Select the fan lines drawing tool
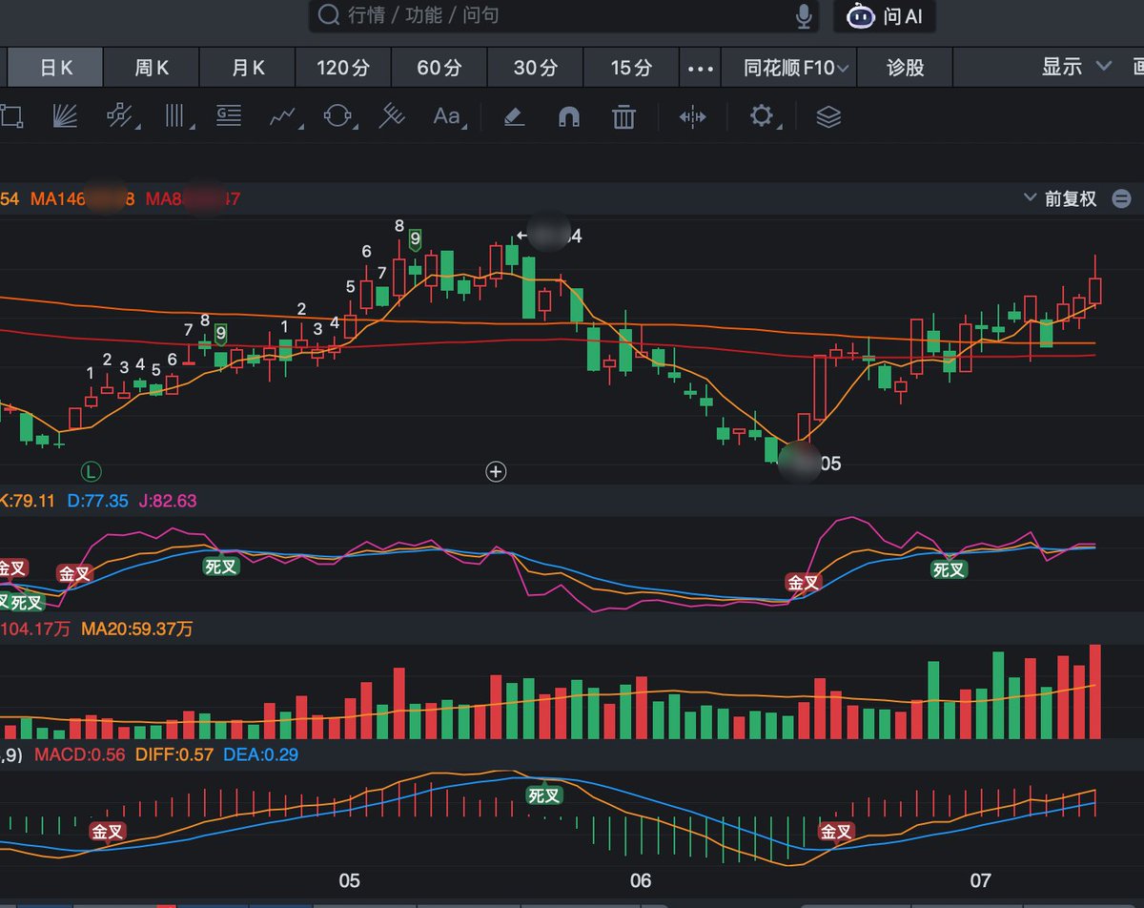The width and height of the screenshot is (1144, 908). tap(65, 116)
